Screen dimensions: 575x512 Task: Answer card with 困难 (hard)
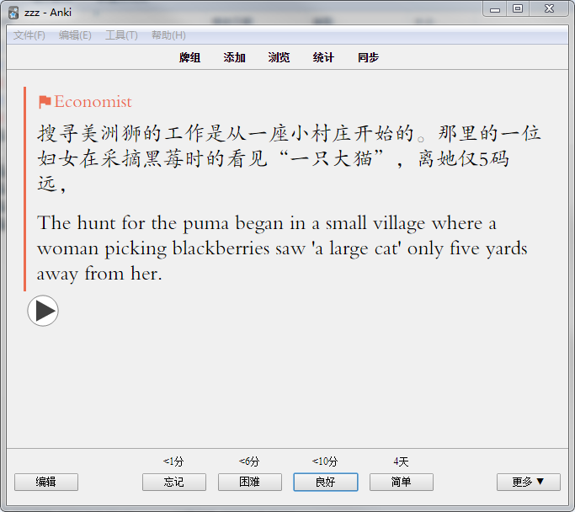[x=250, y=482]
